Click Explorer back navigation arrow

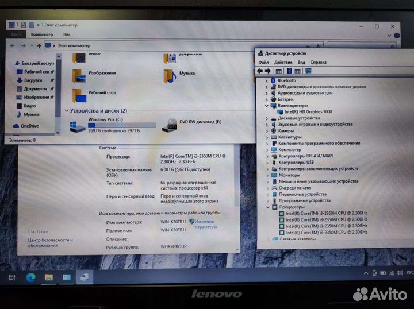pos(13,45)
